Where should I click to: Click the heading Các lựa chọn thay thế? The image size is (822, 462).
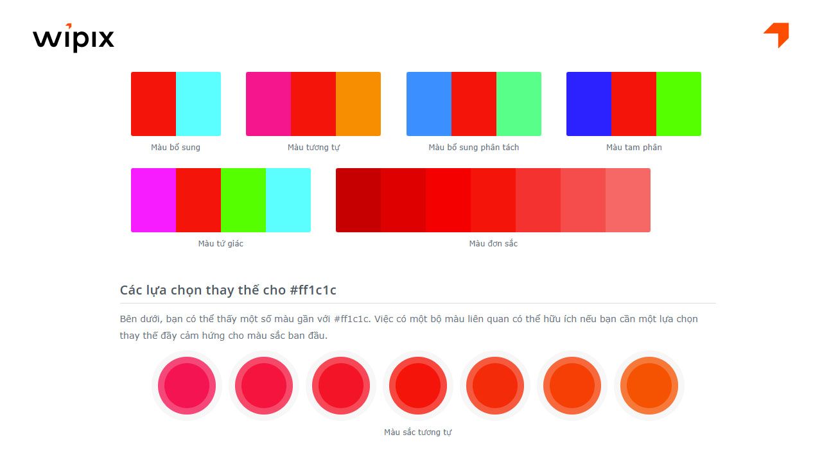tap(228, 290)
